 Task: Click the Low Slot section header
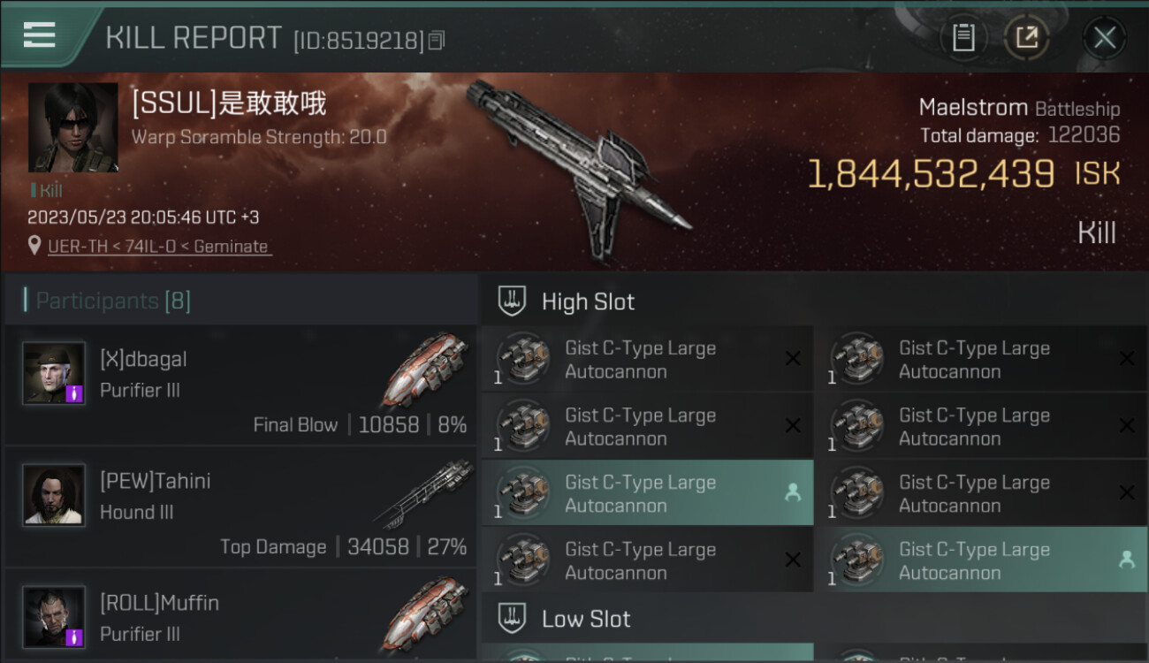click(815, 619)
